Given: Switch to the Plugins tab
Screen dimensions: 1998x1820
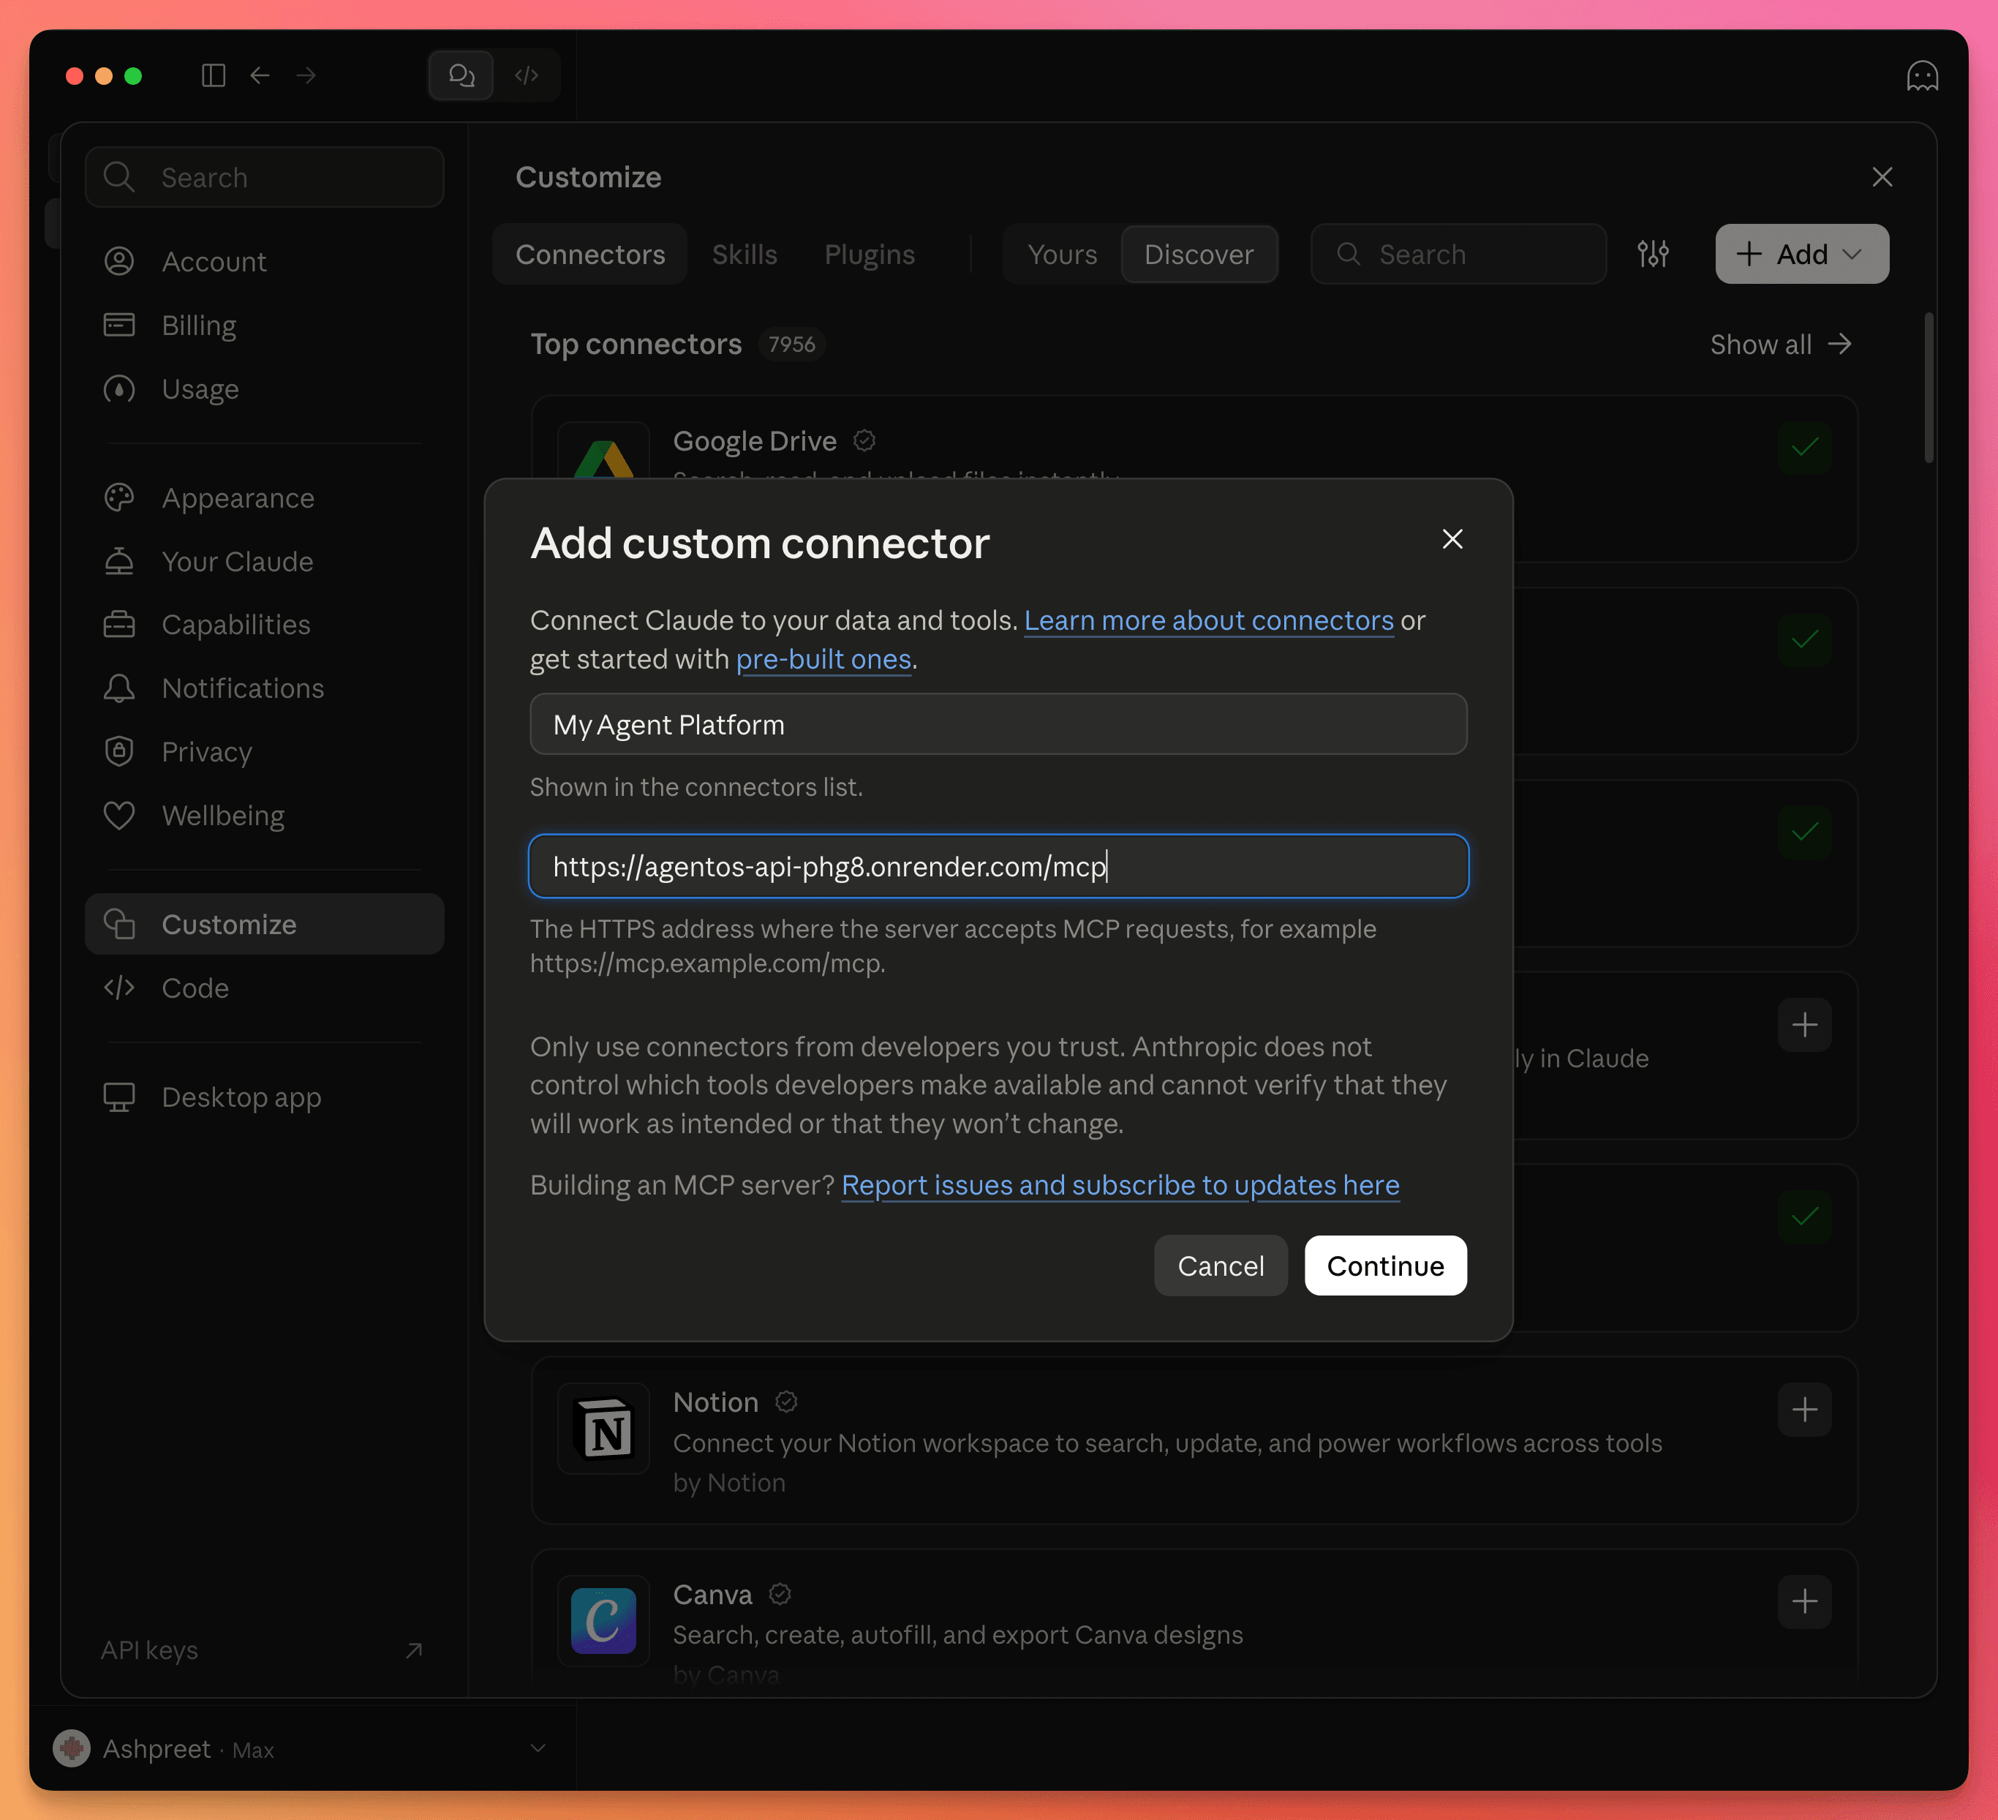Looking at the screenshot, I should [869, 254].
